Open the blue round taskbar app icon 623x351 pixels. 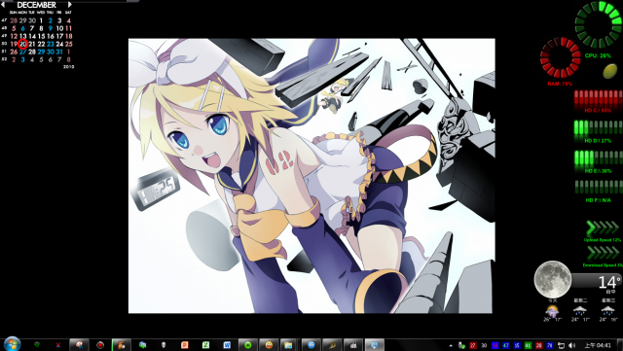point(311,344)
